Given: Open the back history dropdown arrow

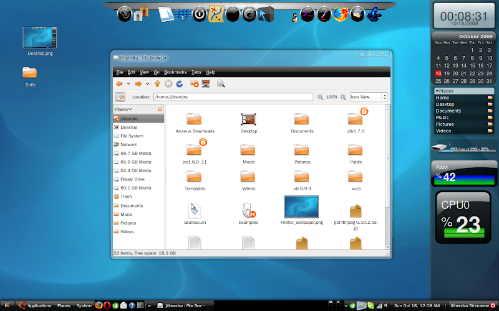Looking at the screenshot, I should point(128,84).
